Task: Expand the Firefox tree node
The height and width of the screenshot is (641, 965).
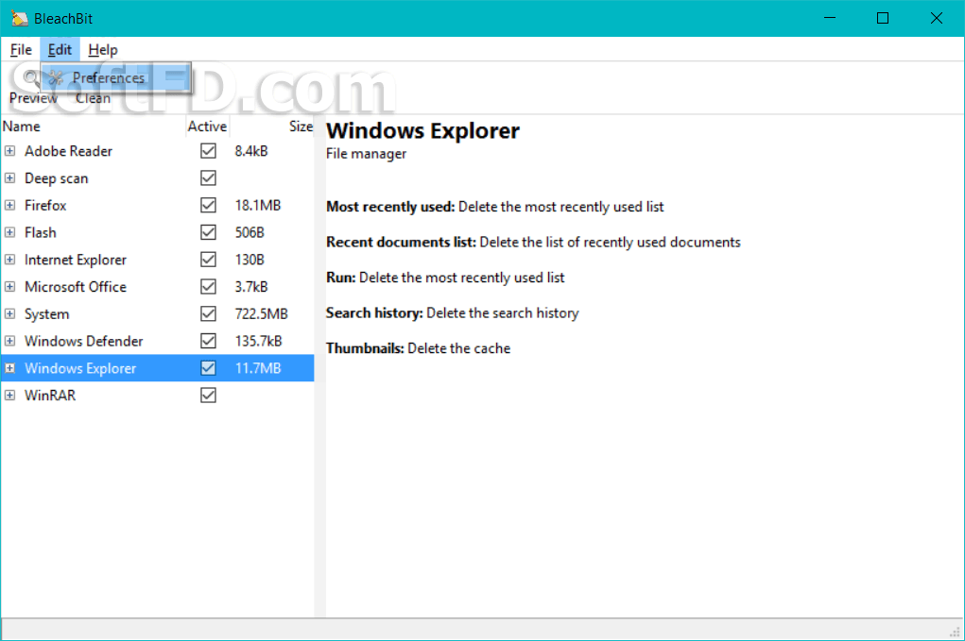Action: pos(9,205)
